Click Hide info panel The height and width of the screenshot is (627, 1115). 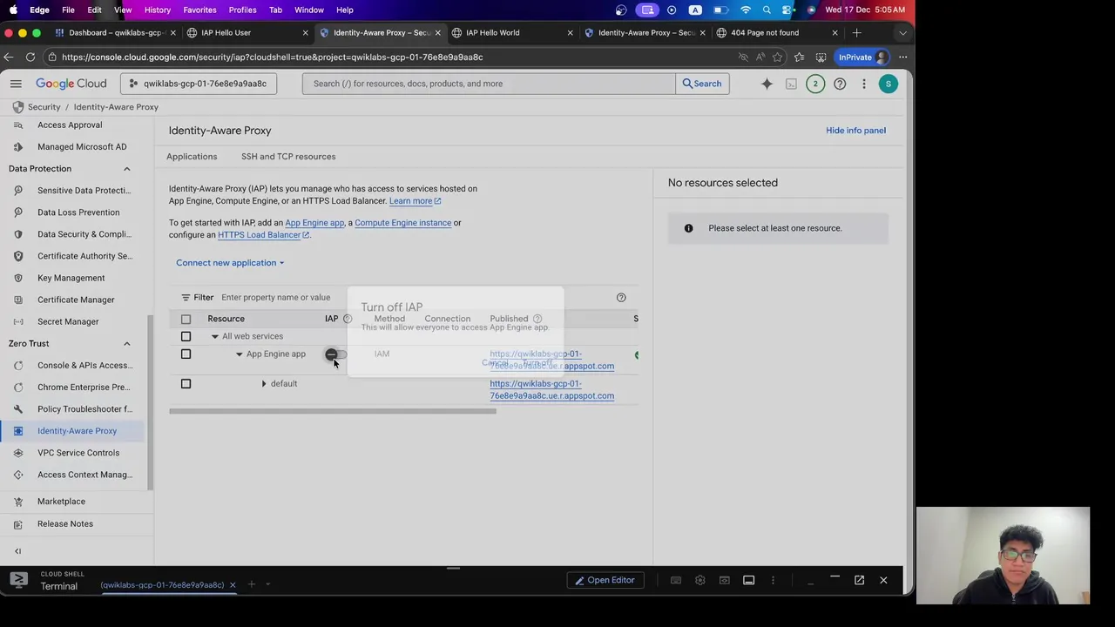tap(855, 131)
